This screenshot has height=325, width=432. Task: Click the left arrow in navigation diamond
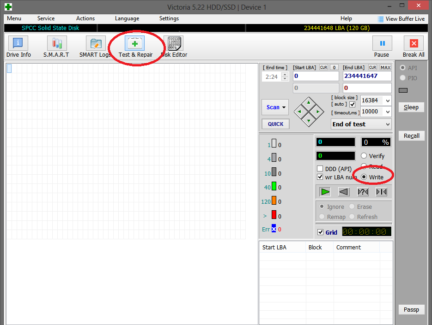[299, 112]
